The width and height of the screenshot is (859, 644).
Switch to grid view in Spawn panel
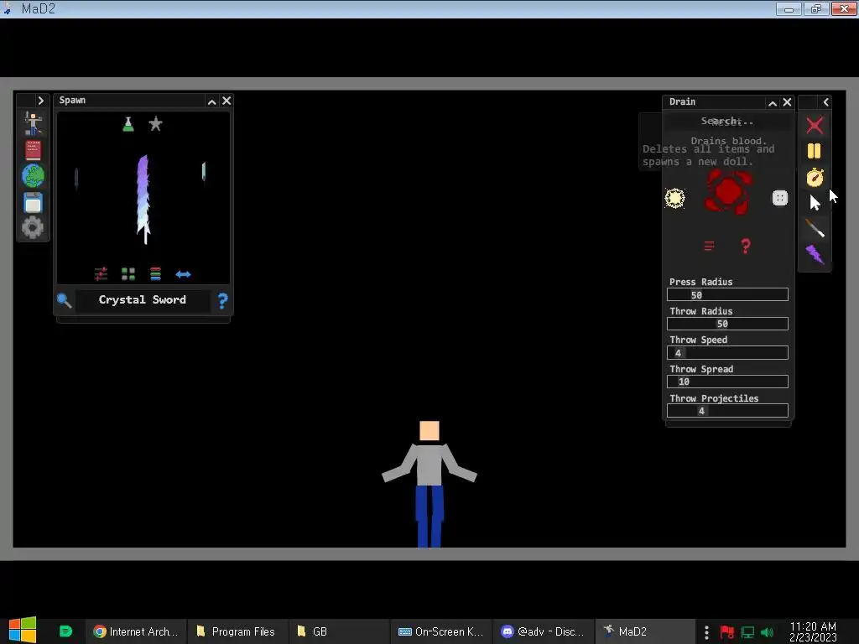pos(128,274)
